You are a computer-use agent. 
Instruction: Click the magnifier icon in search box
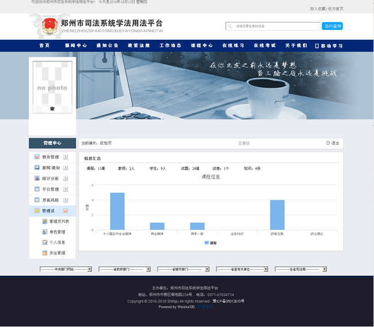[x=230, y=27]
